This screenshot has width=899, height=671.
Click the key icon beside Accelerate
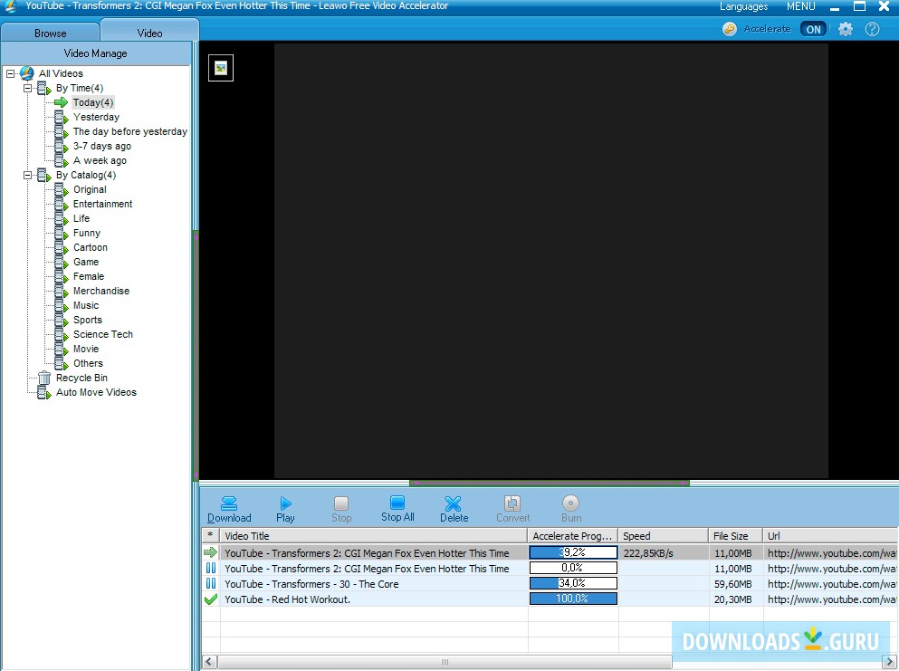coord(730,29)
